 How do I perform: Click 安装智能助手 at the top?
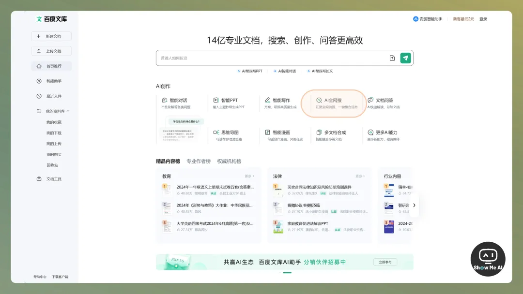(x=427, y=19)
